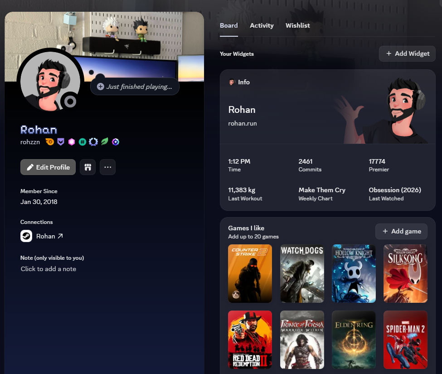Click the Edit Profile button
This screenshot has width=442, height=374.
coord(48,167)
